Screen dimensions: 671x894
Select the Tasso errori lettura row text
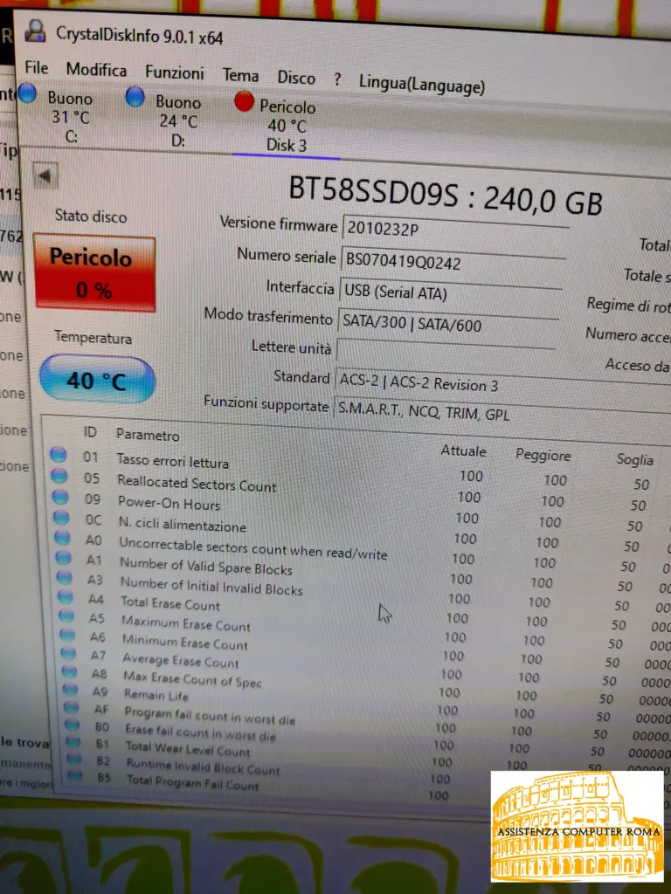tap(172, 461)
